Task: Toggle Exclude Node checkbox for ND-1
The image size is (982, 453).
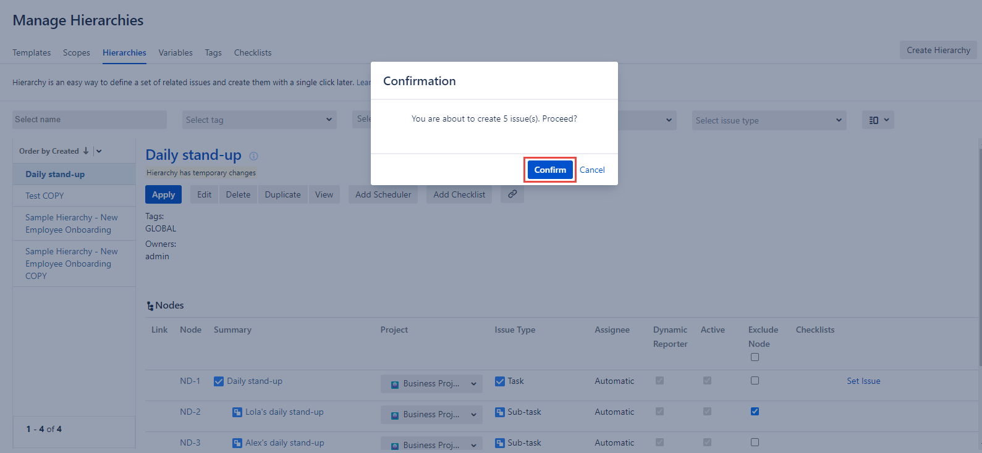Action: [755, 381]
